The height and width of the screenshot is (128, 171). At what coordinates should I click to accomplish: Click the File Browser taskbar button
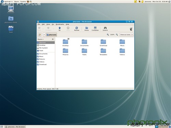click(15, 127)
